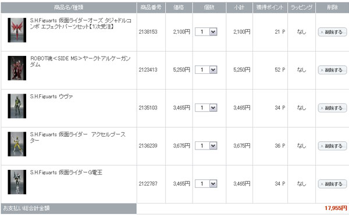View the ROBOT魂 Gundam product thumbnail
Viewport: 349px width, 217px height.
(17, 68)
